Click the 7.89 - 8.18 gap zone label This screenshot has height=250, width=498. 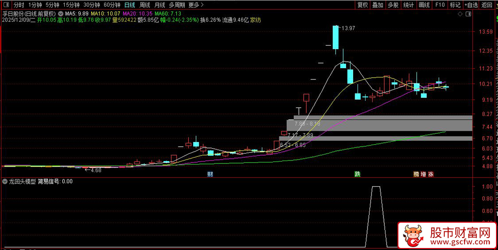point(307,124)
